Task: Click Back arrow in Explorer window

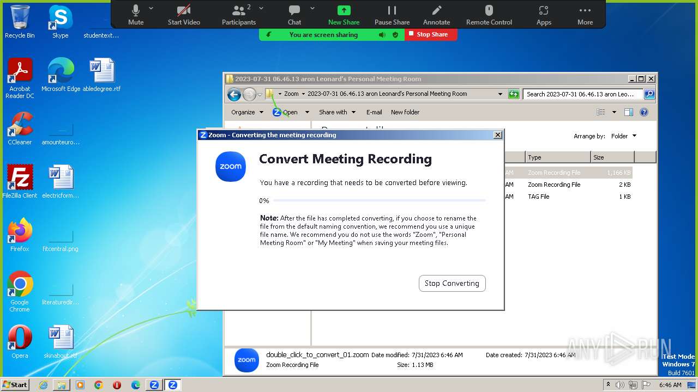Action: 234,94
